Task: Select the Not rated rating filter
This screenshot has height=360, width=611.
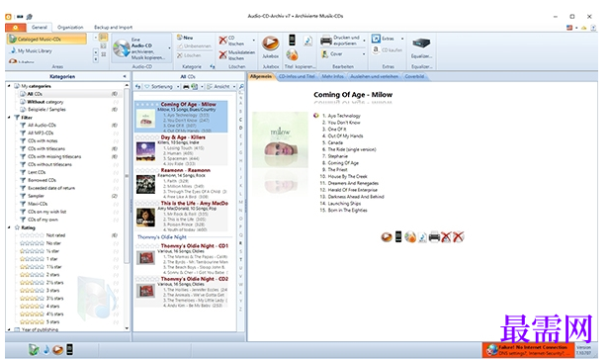Action: point(55,235)
